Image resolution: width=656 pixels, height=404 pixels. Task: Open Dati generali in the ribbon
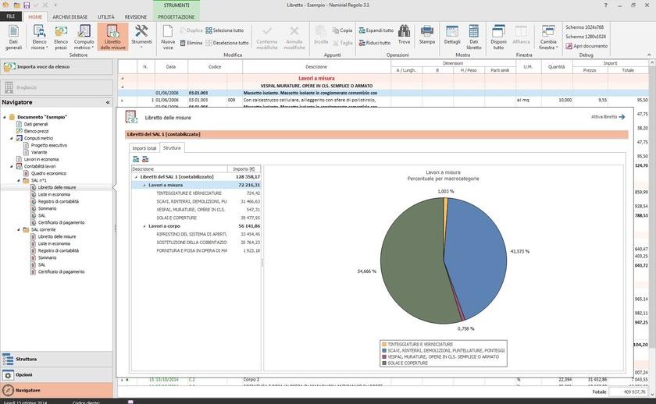14,37
